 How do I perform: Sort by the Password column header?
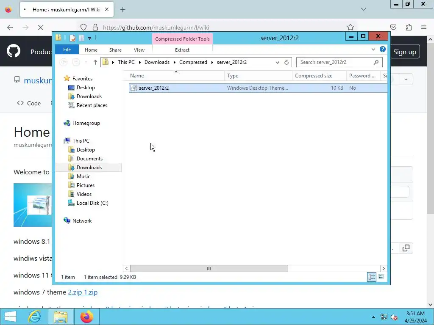(x=363, y=76)
